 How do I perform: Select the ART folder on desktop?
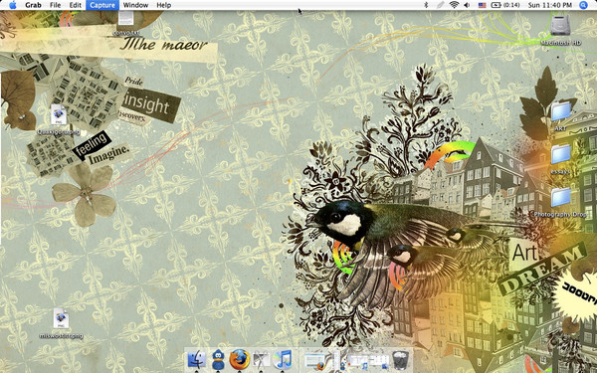click(560, 115)
